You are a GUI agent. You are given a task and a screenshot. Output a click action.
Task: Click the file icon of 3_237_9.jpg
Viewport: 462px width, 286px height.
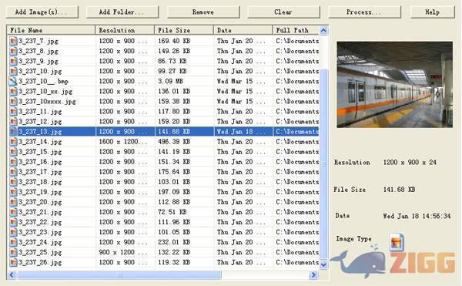point(13,61)
